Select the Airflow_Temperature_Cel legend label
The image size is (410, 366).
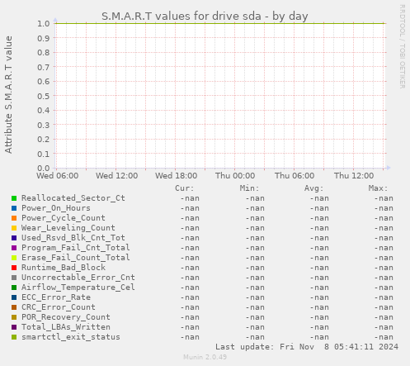point(78,288)
